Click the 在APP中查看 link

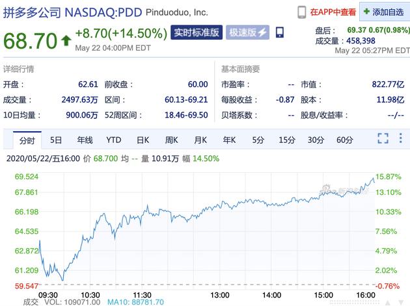[x=333, y=12]
